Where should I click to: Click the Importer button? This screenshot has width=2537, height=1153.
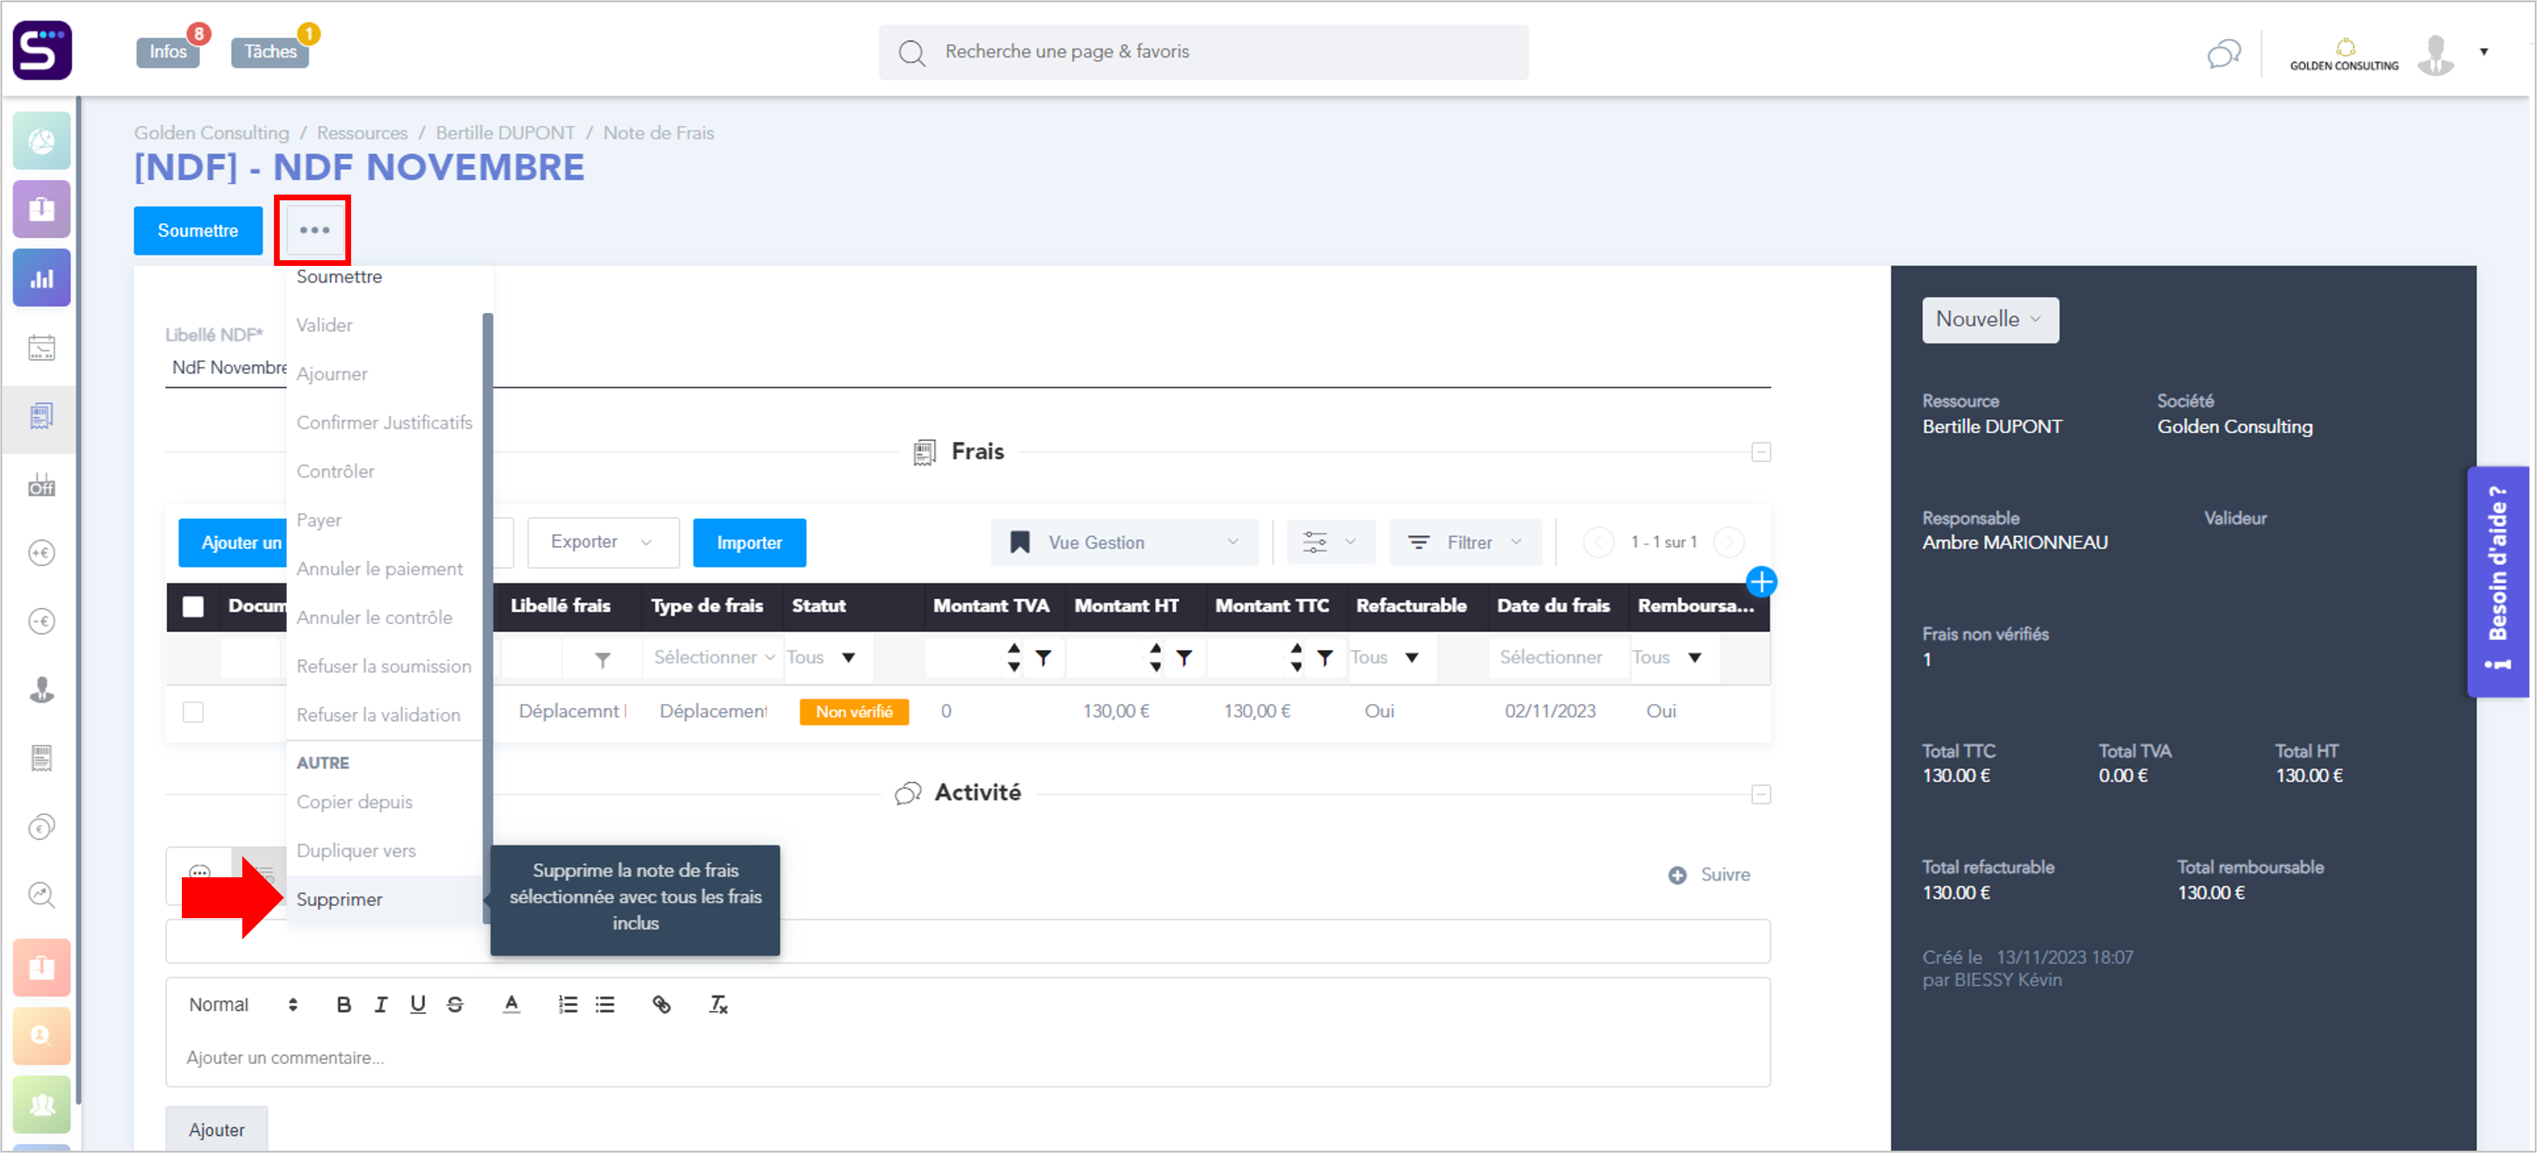click(748, 542)
